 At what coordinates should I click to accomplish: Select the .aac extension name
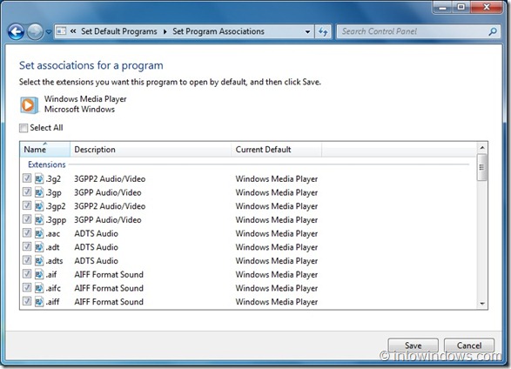coord(53,233)
